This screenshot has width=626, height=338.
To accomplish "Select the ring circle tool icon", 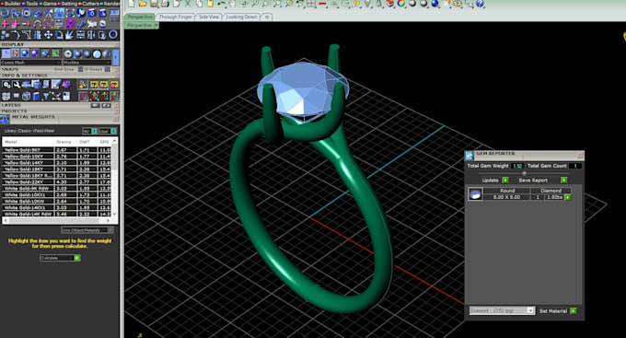I will coord(5,13).
